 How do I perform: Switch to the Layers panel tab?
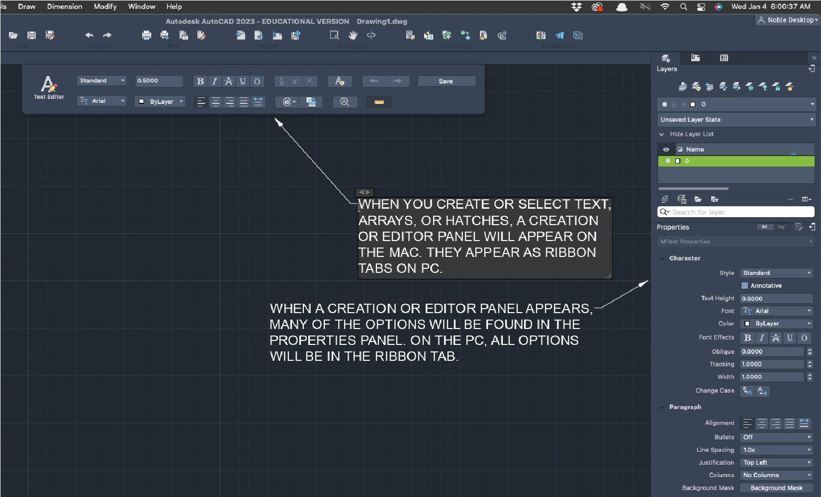[666, 58]
